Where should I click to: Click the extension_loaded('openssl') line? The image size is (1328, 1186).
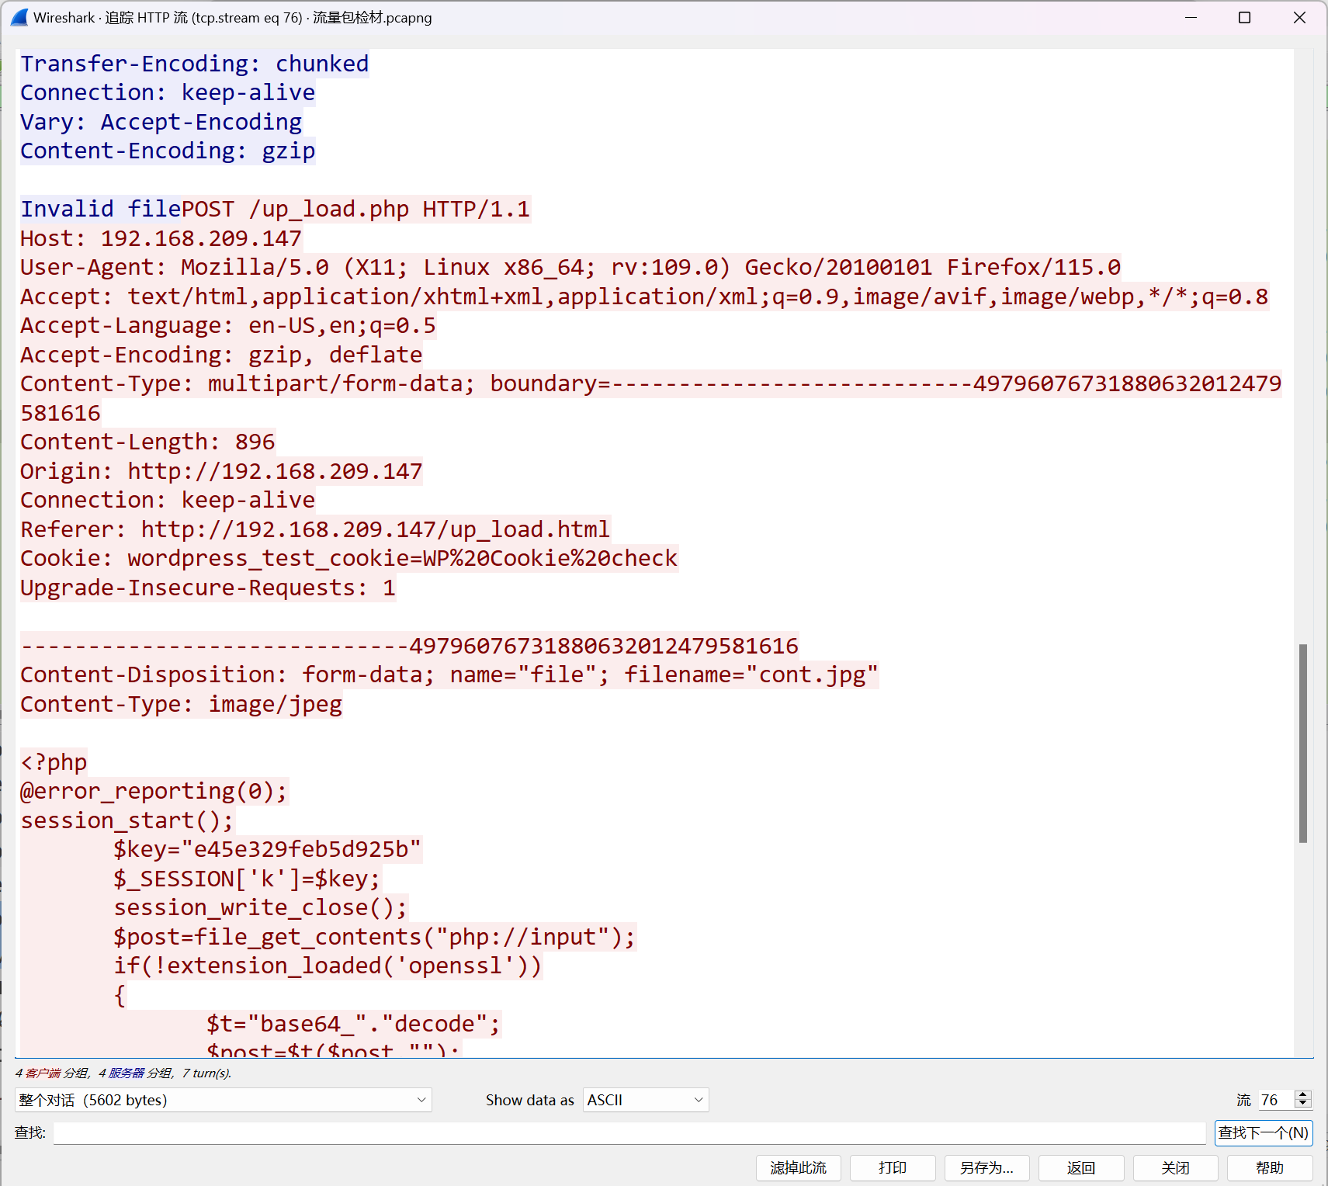click(328, 966)
